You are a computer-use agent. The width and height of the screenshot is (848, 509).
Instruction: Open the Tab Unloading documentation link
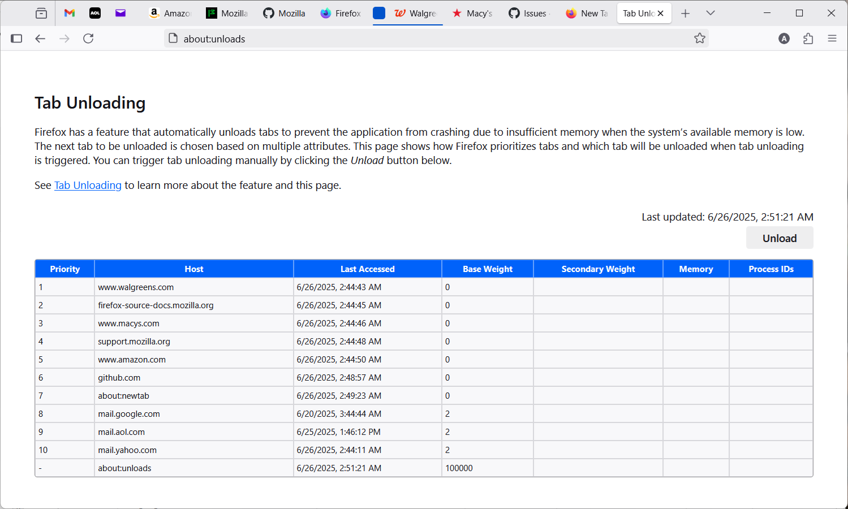(88, 185)
